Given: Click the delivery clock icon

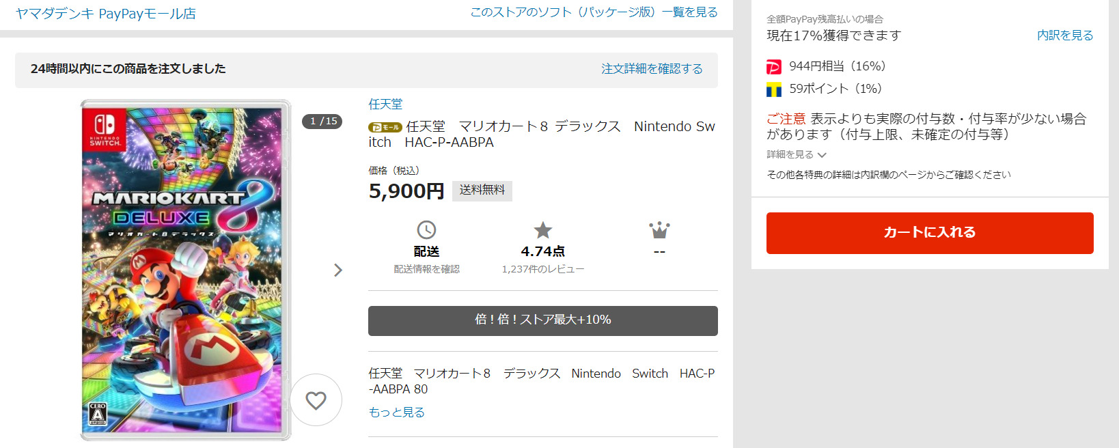Looking at the screenshot, I should coord(426,230).
